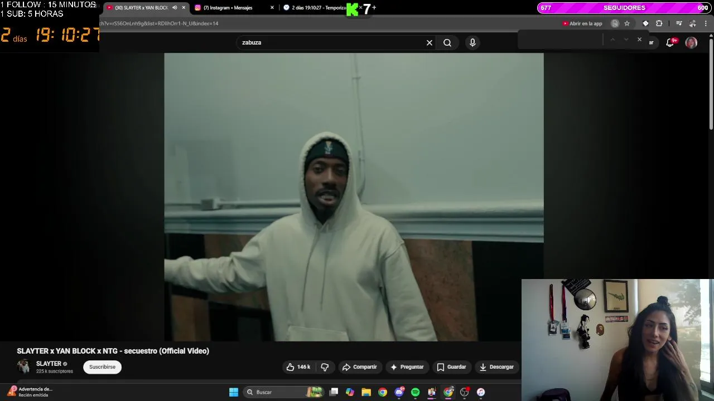The image size is (714, 401).
Task: Open YouTube notifications bell
Action: [671, 42]
